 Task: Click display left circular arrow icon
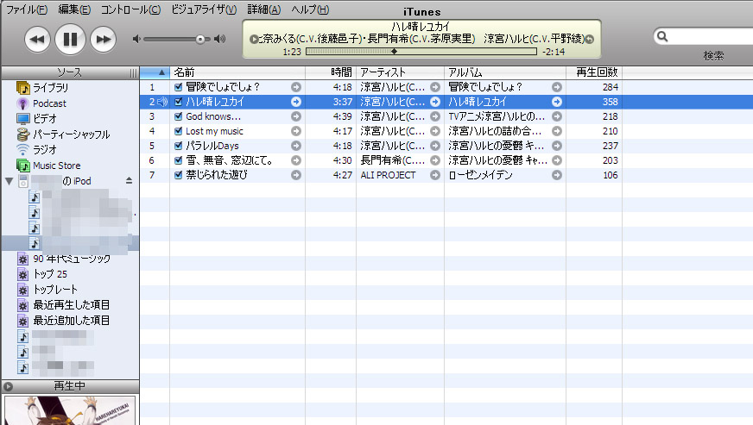click(x=254, y=39)
